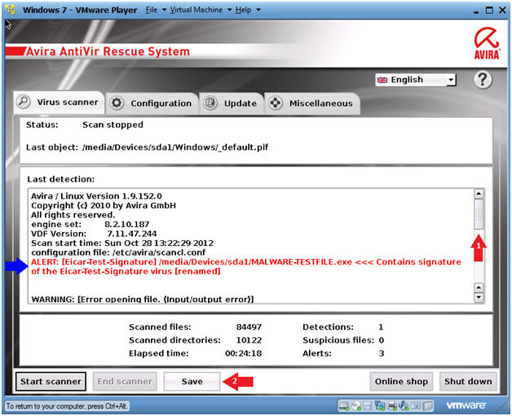
Task: Click the Scan start time line
Action: click(x=122, y=243)
